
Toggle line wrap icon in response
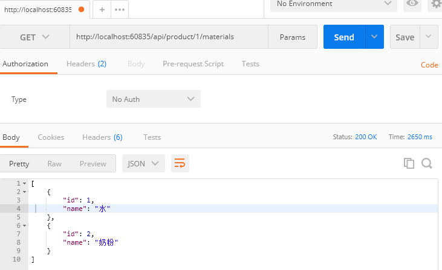(180, 163)
